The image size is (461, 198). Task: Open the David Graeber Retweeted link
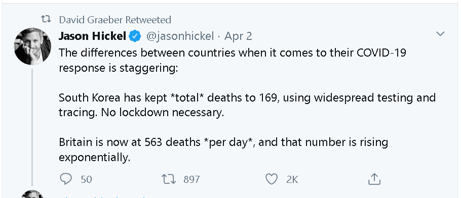tap(115, 20)
